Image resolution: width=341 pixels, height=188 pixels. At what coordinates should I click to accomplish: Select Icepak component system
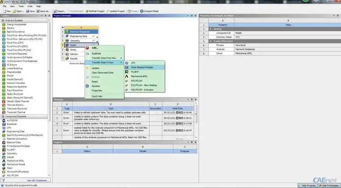(10, 157)
